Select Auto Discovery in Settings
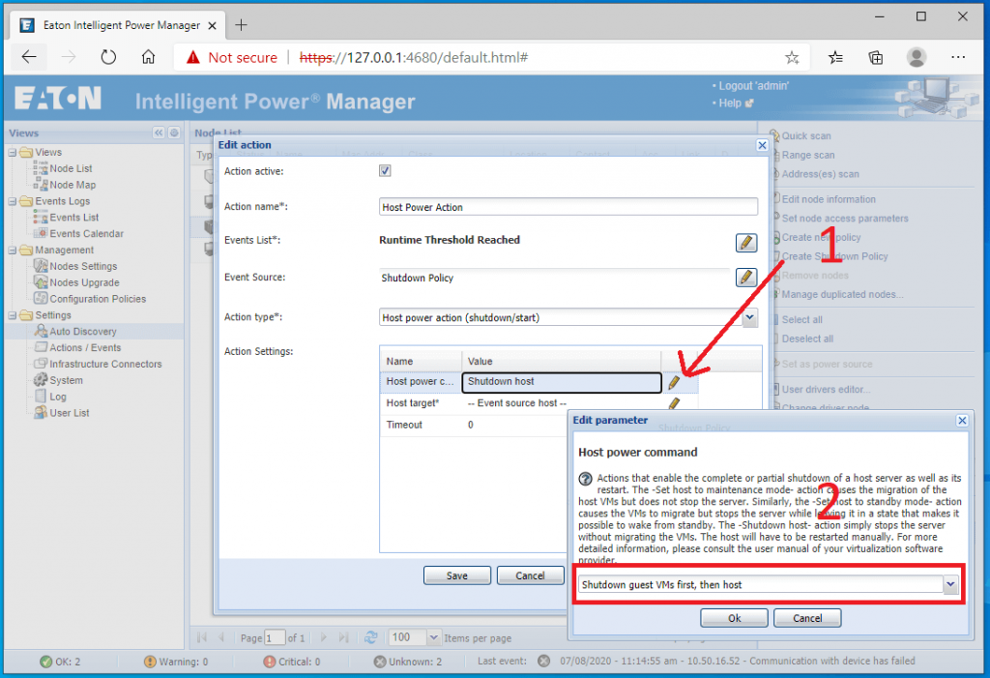Image resolution: width=990 pixels, height=678 pixels. [83, 332]
